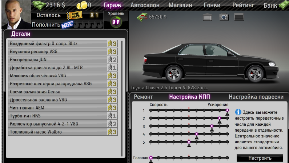The image size is (289, 163).
Task: Open the Банк menu
Action: (270, 5)
